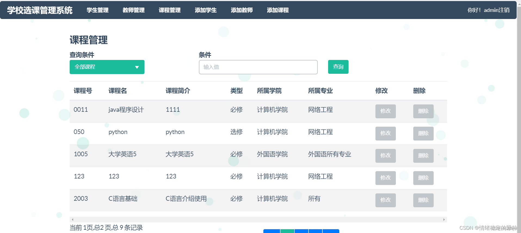This screenshot has width=521, height=233.
Task: Go to 添加课程 page
Action: [278, 10]
